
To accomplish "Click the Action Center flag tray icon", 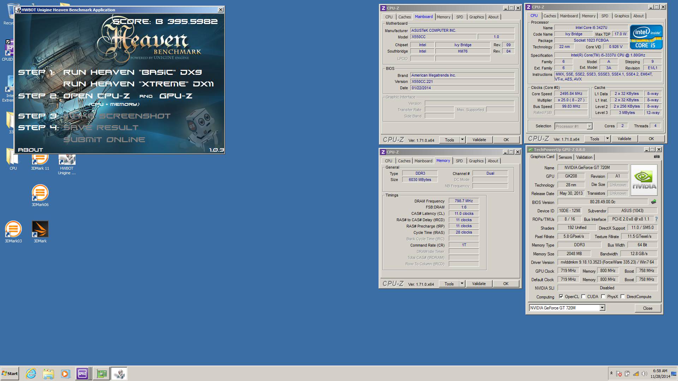I will tap(619, 374).
